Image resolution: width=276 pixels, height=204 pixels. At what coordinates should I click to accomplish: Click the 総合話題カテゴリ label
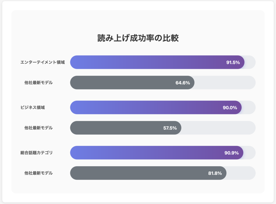[x=37, y=153]
